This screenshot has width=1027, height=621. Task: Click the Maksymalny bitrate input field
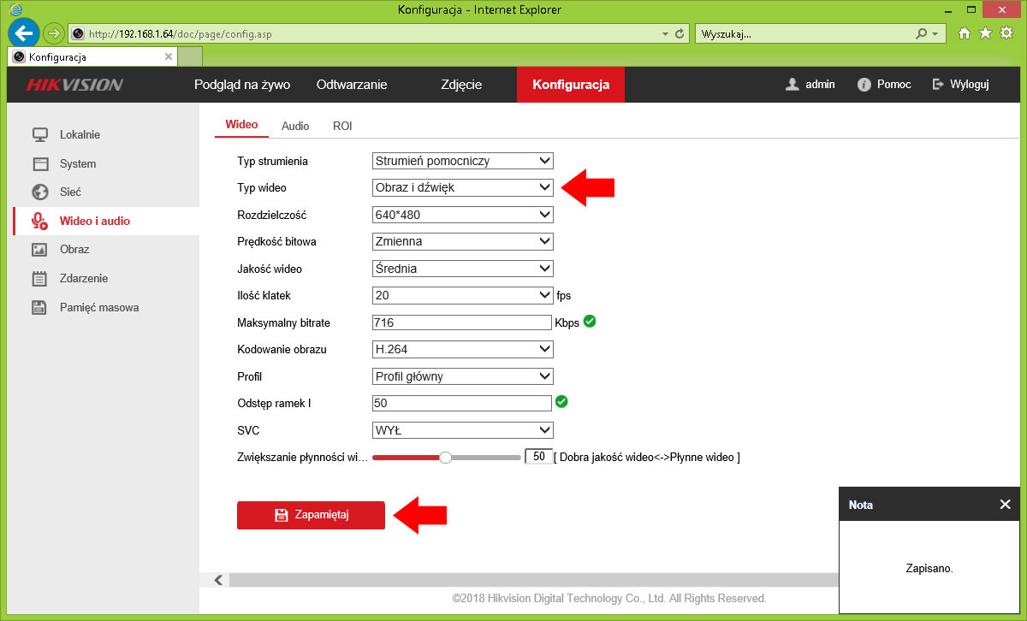point(462,322)
